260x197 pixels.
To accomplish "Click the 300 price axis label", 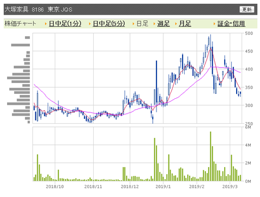I will pos(249,105).
